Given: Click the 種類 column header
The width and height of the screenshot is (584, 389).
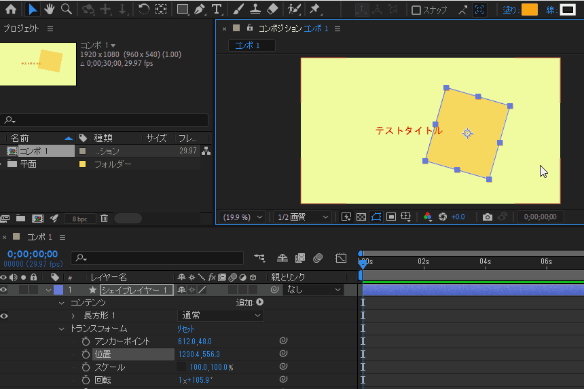Looking at the screenshot, I should 103,138.
